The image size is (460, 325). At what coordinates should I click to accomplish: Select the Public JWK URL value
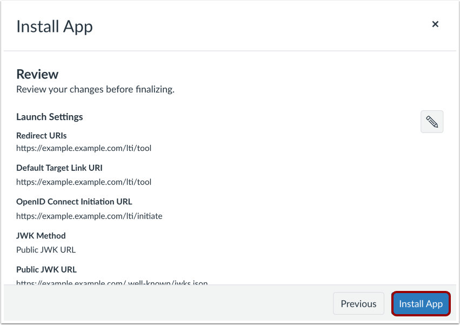[x=112, y=283]
